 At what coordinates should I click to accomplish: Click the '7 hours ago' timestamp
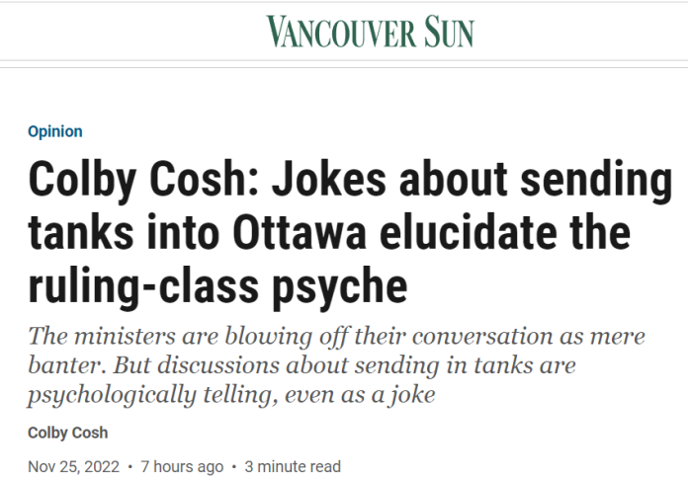[182, 466]
